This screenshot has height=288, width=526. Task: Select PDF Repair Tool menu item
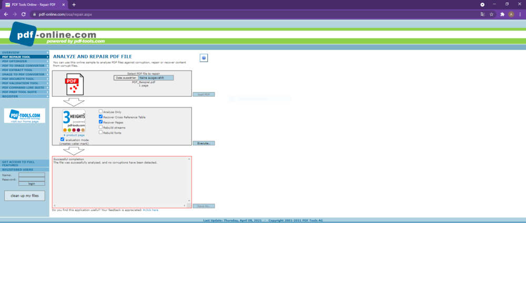coord(25,57)
